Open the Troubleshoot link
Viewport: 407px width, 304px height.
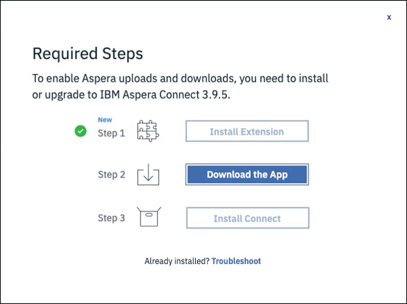click(236, 261)
